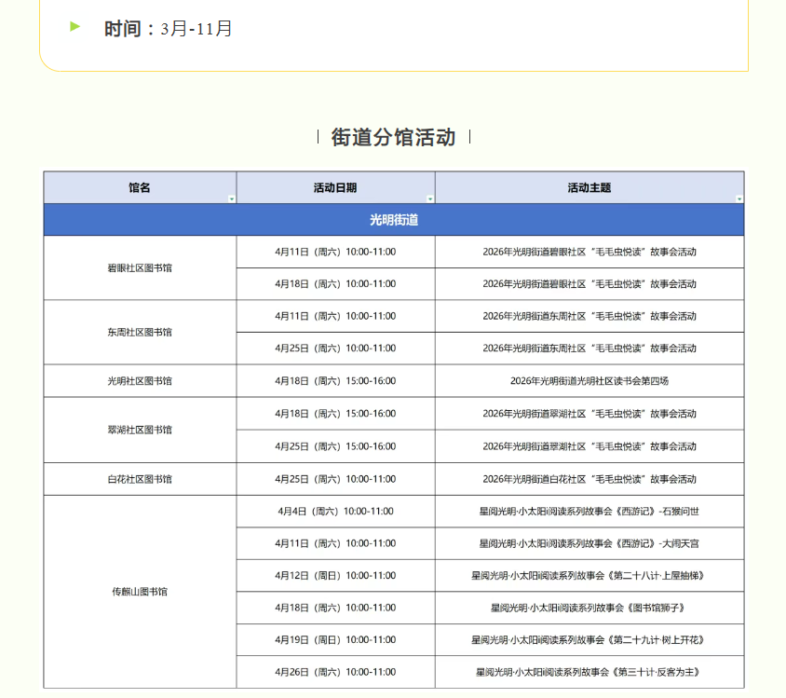Click the 活动主题 column header text

click(589, 187)
